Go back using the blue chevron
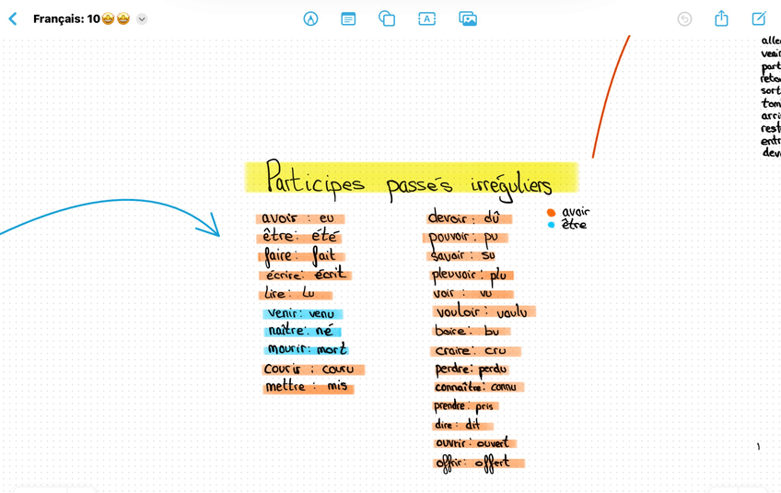Screen dimensions: 781x493 click(13, 18)
